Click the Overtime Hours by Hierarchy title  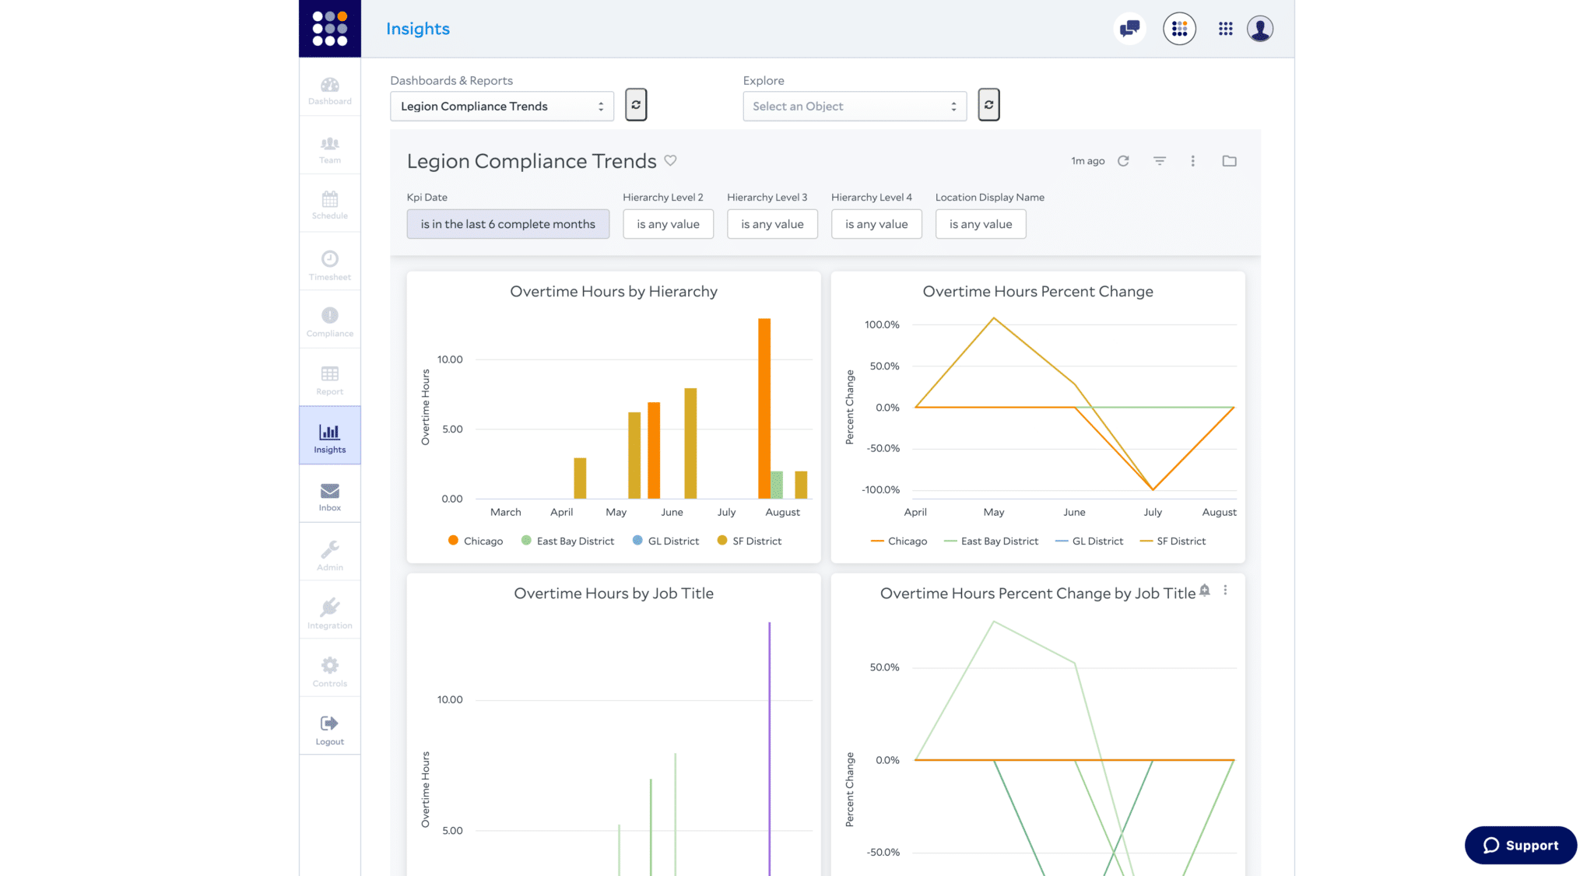(613, 291)
